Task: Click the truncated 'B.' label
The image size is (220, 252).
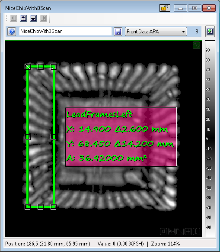Action: point(198,32)
